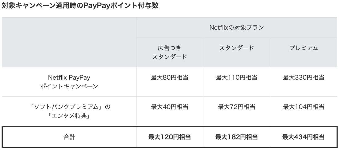Screen dimensions: 339x150
Task: Click the Netflix PayPay text in row label
Action: 69,77
